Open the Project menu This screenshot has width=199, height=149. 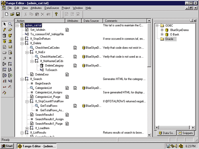click(66, 8)
